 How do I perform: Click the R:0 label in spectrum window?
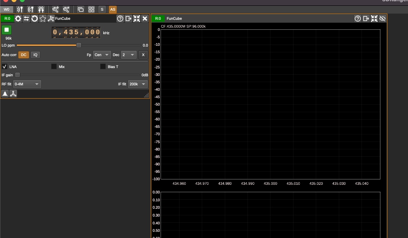[158, 19]
